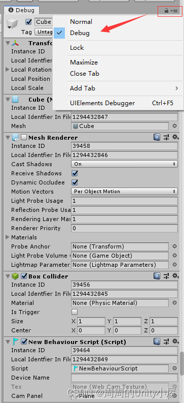Viewport: 184px width, 403px height.
Task: Click the Probe Anchor object picker
Action: pyautogui.click(x=175, y=246)
